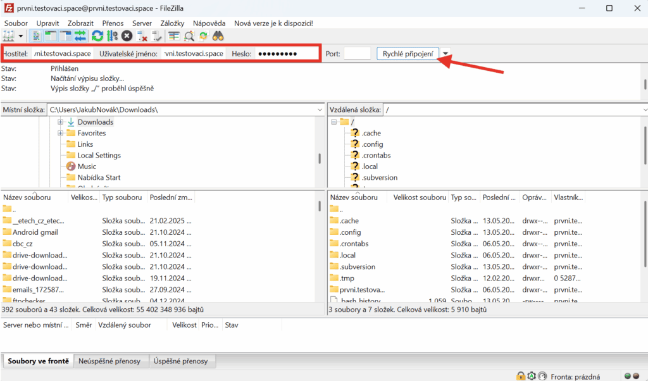Open the filename filters dialog icon
Image resolution: width=648 pixels, height=381 pixels.
pyautogui.click(x=174, y=36)
